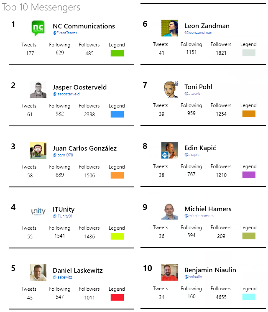Click Toni Pohl's cartoon avatar
Image resolution: width=268 pixels, height=312 pixels.
tap(171, 89)
